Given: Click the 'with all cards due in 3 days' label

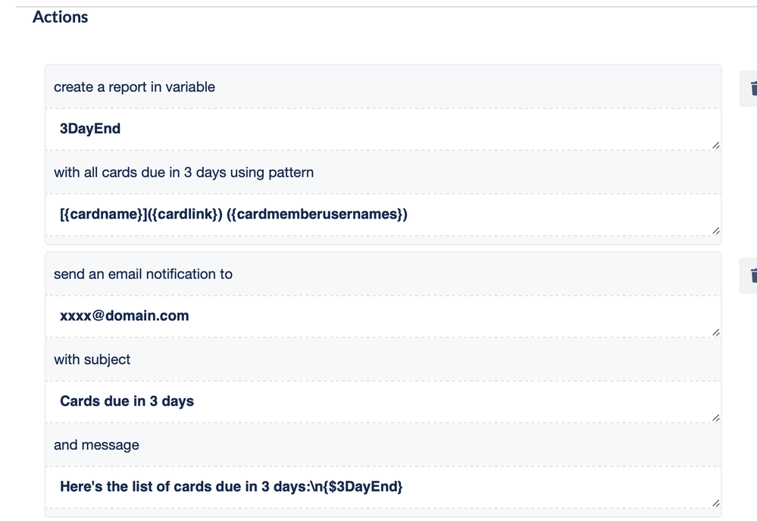Looking at the screenshot, I should coord(183,172).
